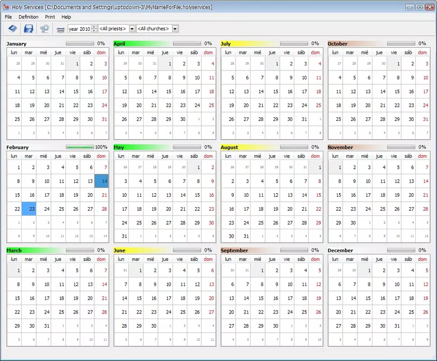
Task: Click the 'mié' column header in December
Action: coord(364,259)
